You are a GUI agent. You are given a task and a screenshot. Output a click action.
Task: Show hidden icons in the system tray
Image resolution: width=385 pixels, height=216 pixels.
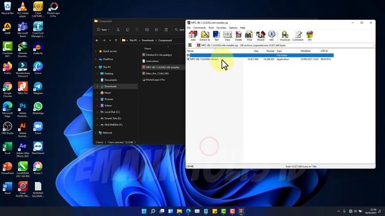point(339,211)
